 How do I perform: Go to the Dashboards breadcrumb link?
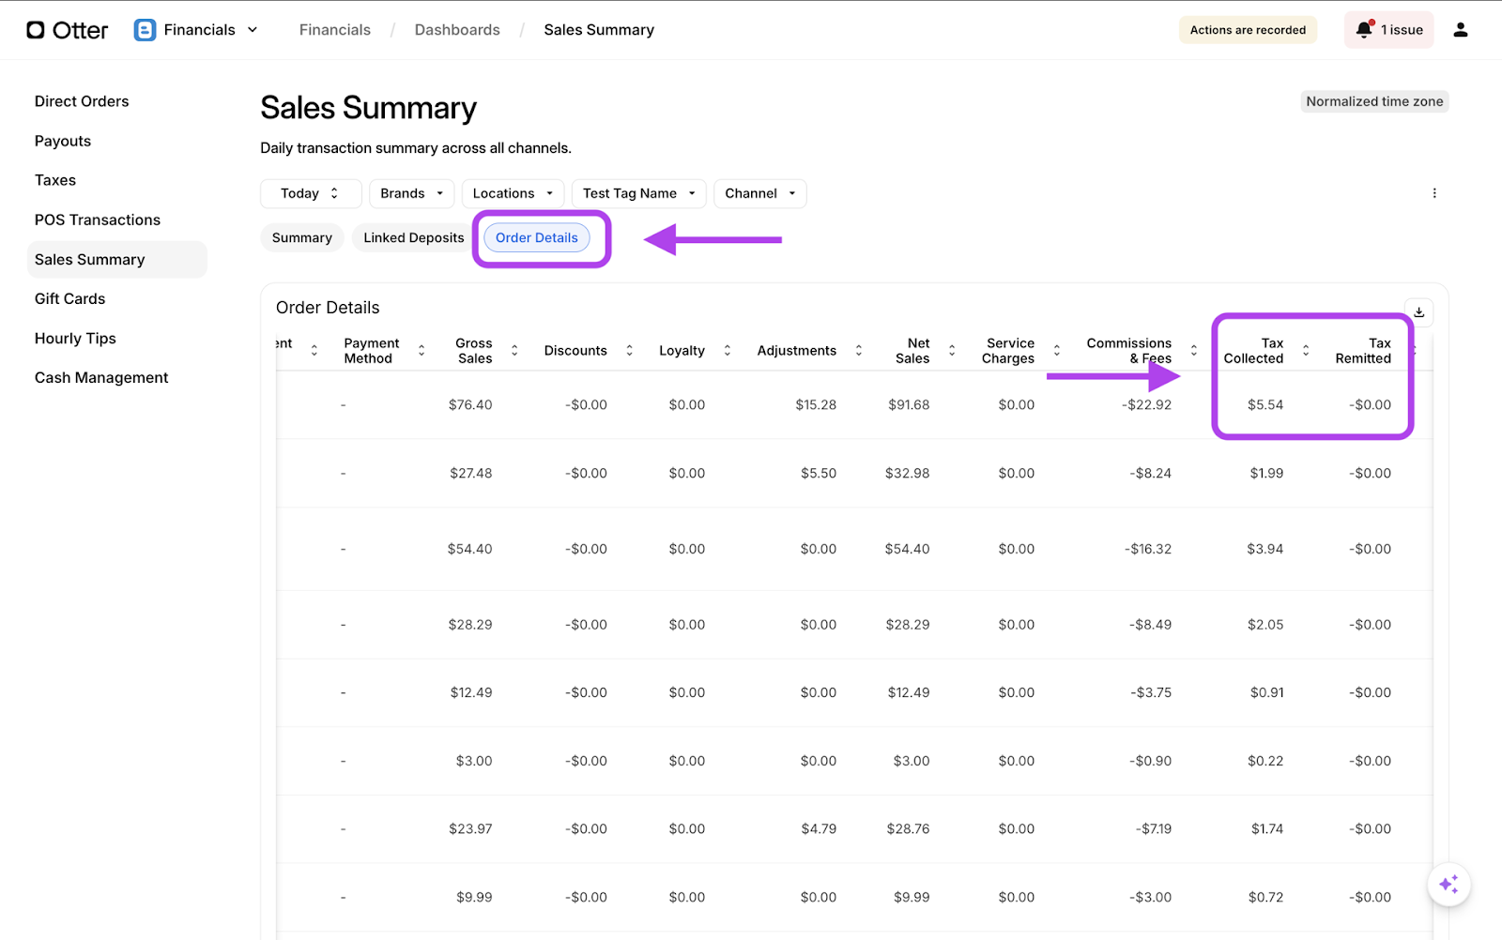click(x=457, y=30)
